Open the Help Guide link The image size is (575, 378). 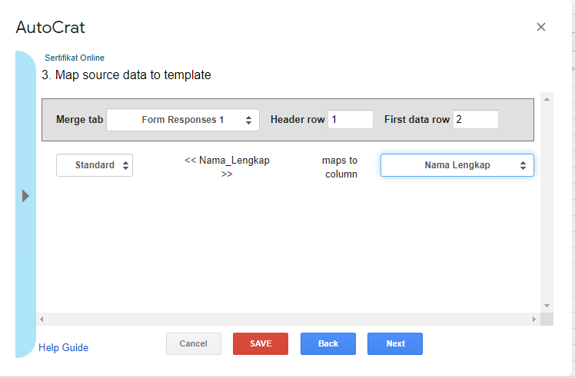[x=64, y=347]
